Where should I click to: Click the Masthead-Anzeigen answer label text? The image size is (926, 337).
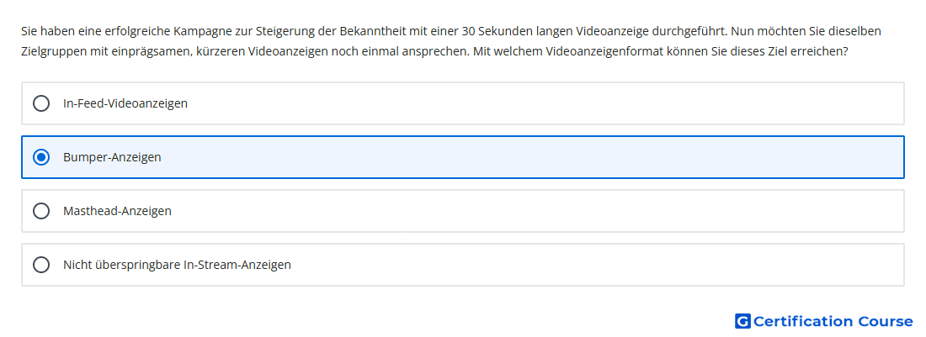tap(118, 211)
